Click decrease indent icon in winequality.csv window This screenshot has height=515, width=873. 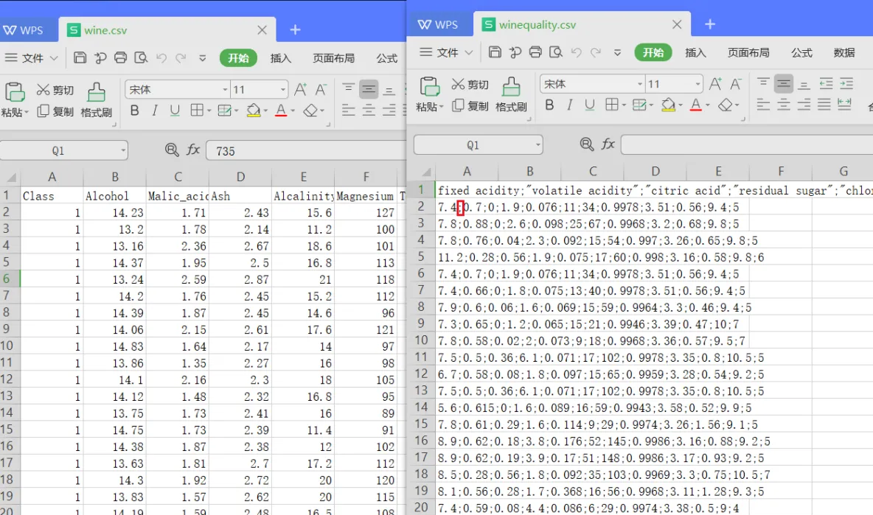827,84
